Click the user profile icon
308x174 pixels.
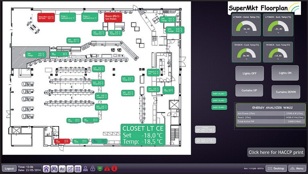point(85,168)
